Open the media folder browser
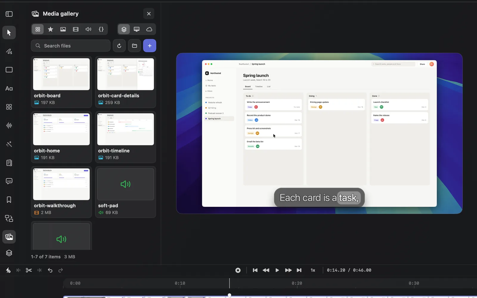This screenshot has width=477, height=298. (134, 46)
